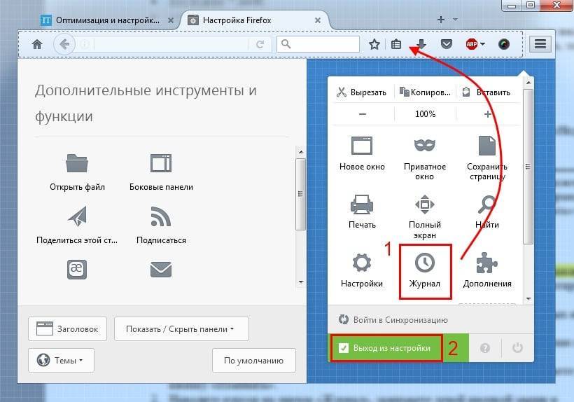574x402 pixels.
Task: Click the Приватное окно mask icon
Action: coord(425,146)
